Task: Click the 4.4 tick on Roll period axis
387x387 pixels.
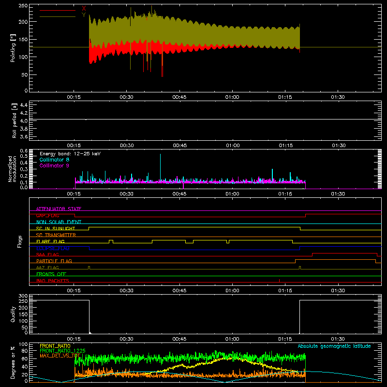Action: [24, 105]
